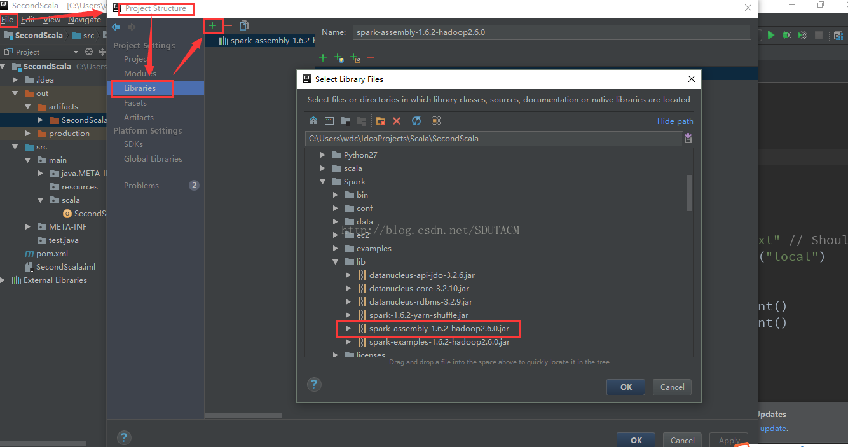This screenshot has width=848, height=447.
Task: Toggle show hidden files icon in file chooser
Action: click(435, 121)
